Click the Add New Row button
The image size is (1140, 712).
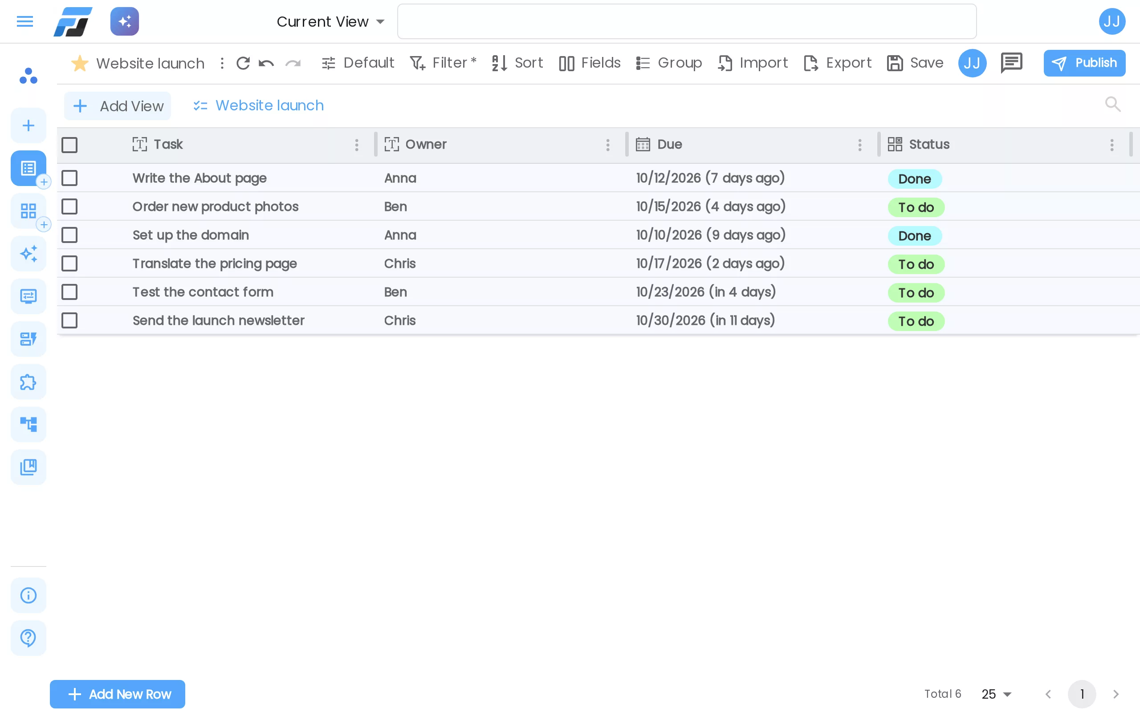[117, 694]
